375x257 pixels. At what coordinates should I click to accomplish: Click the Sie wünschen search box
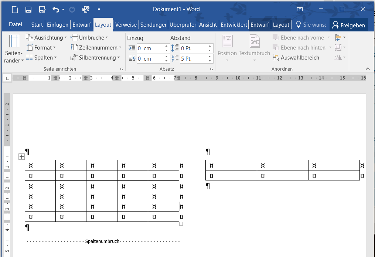click(x=311, y=25)
